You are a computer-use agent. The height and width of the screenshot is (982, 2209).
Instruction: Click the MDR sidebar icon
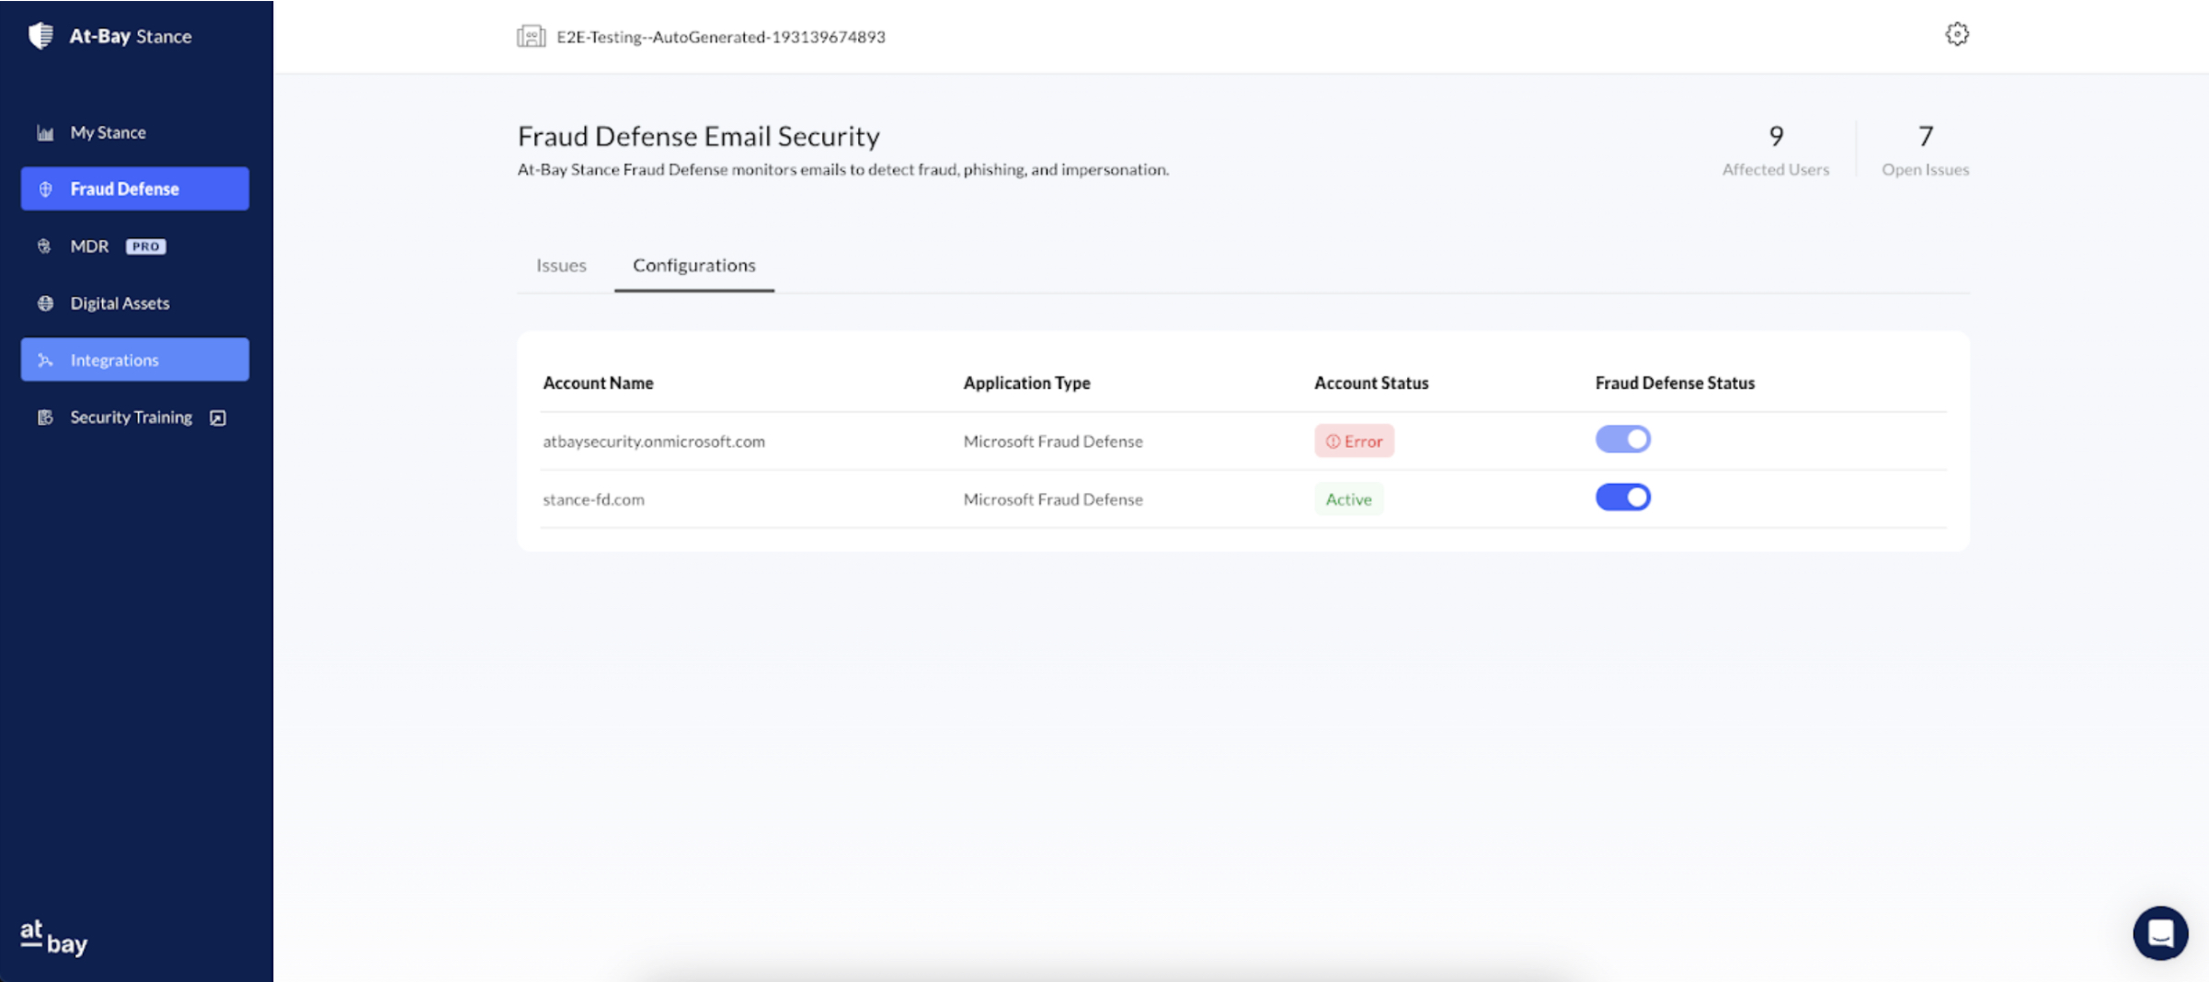coord(44,246)
